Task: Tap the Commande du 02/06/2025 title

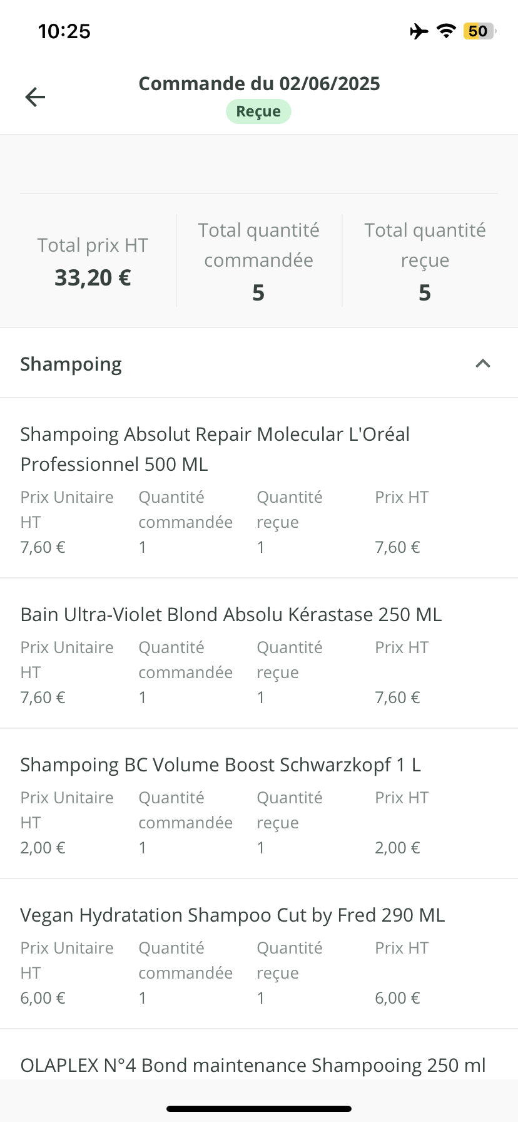Action: 259,83
